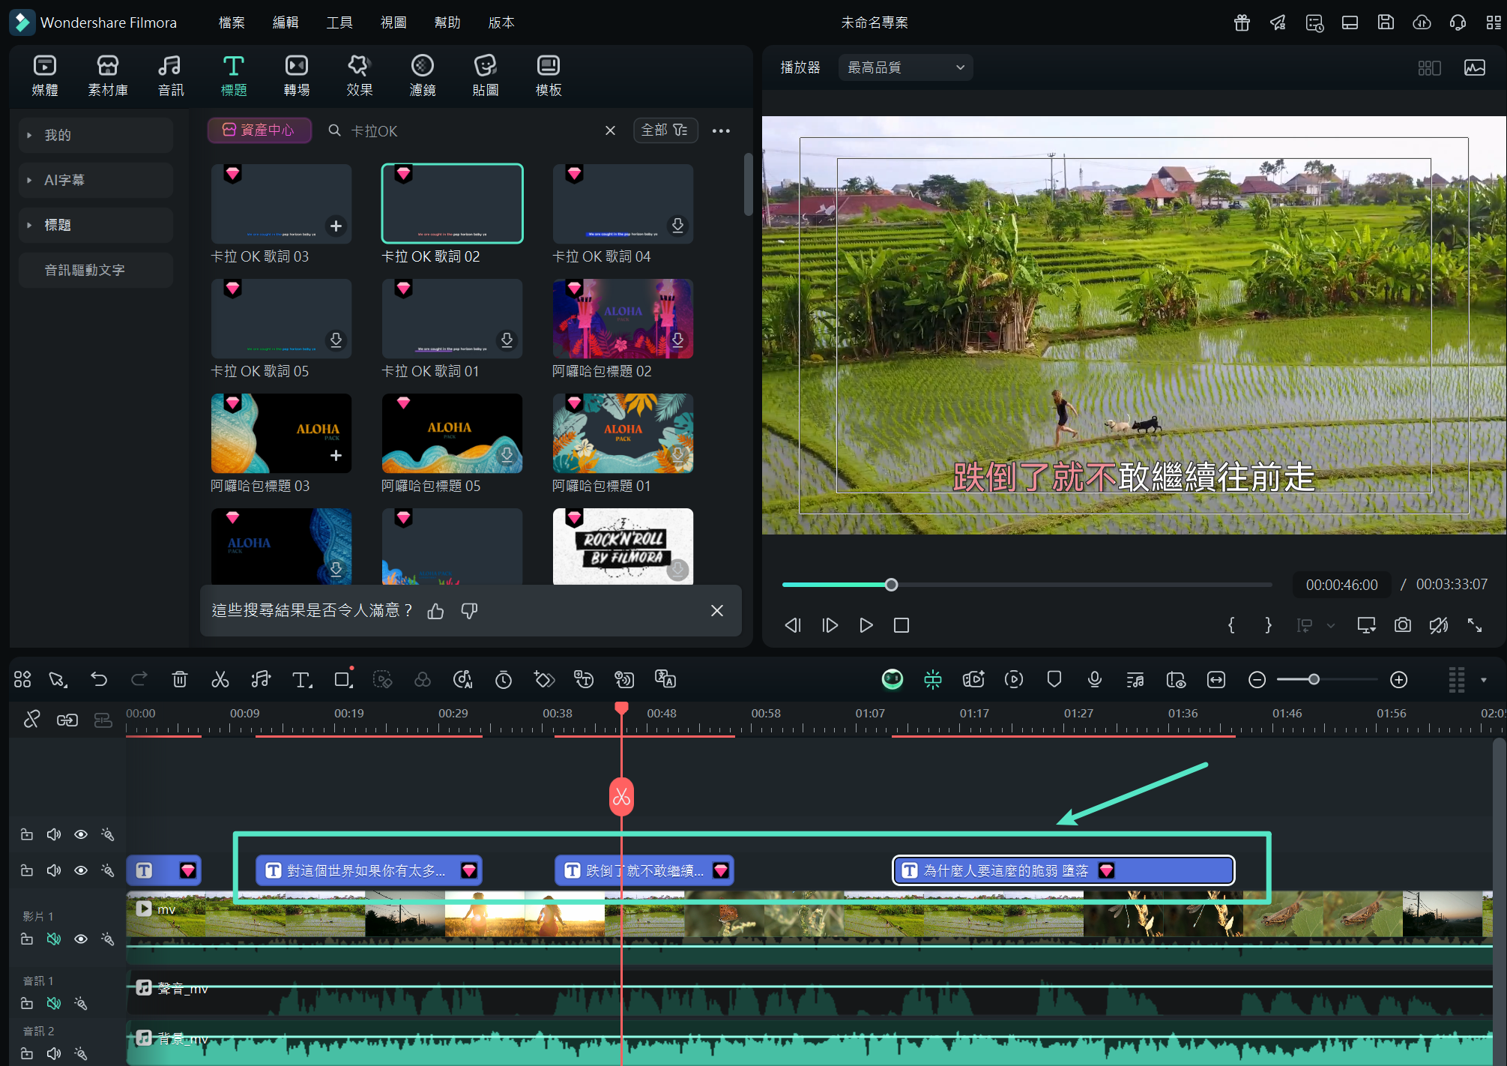Open the text tool in timeline toolbar

click(x=302, y=680)
